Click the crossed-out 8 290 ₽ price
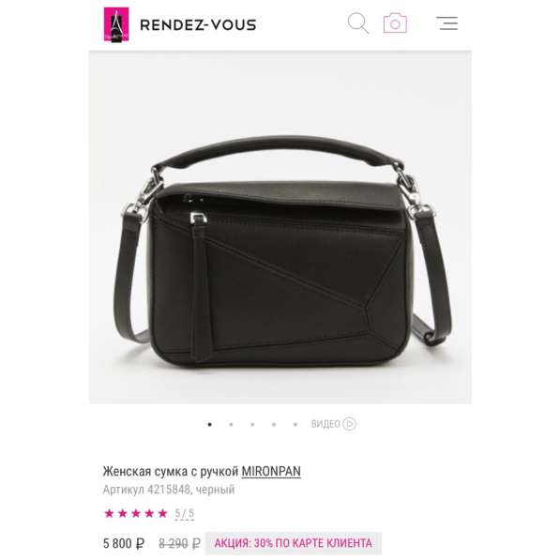 point(179,543)
